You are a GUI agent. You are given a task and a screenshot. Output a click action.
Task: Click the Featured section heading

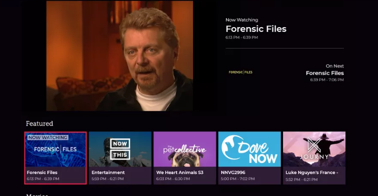point(39,124)
